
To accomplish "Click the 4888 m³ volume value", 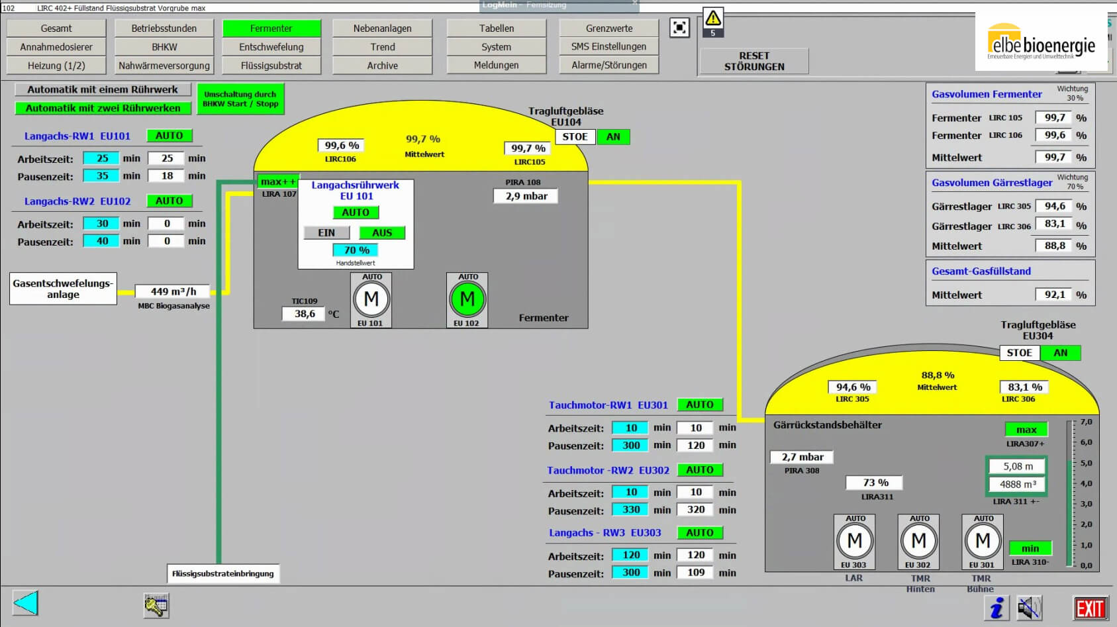I will pyautogui.click(x=1018, y=485).
